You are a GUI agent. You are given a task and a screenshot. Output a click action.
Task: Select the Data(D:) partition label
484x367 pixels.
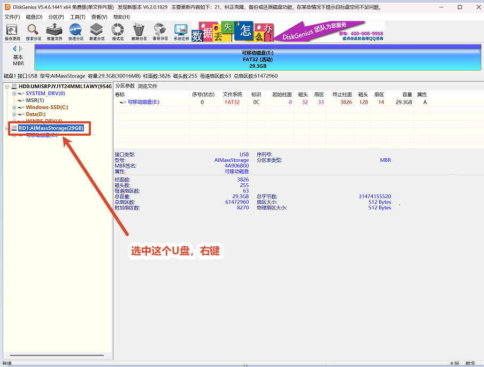pos(35,114)
